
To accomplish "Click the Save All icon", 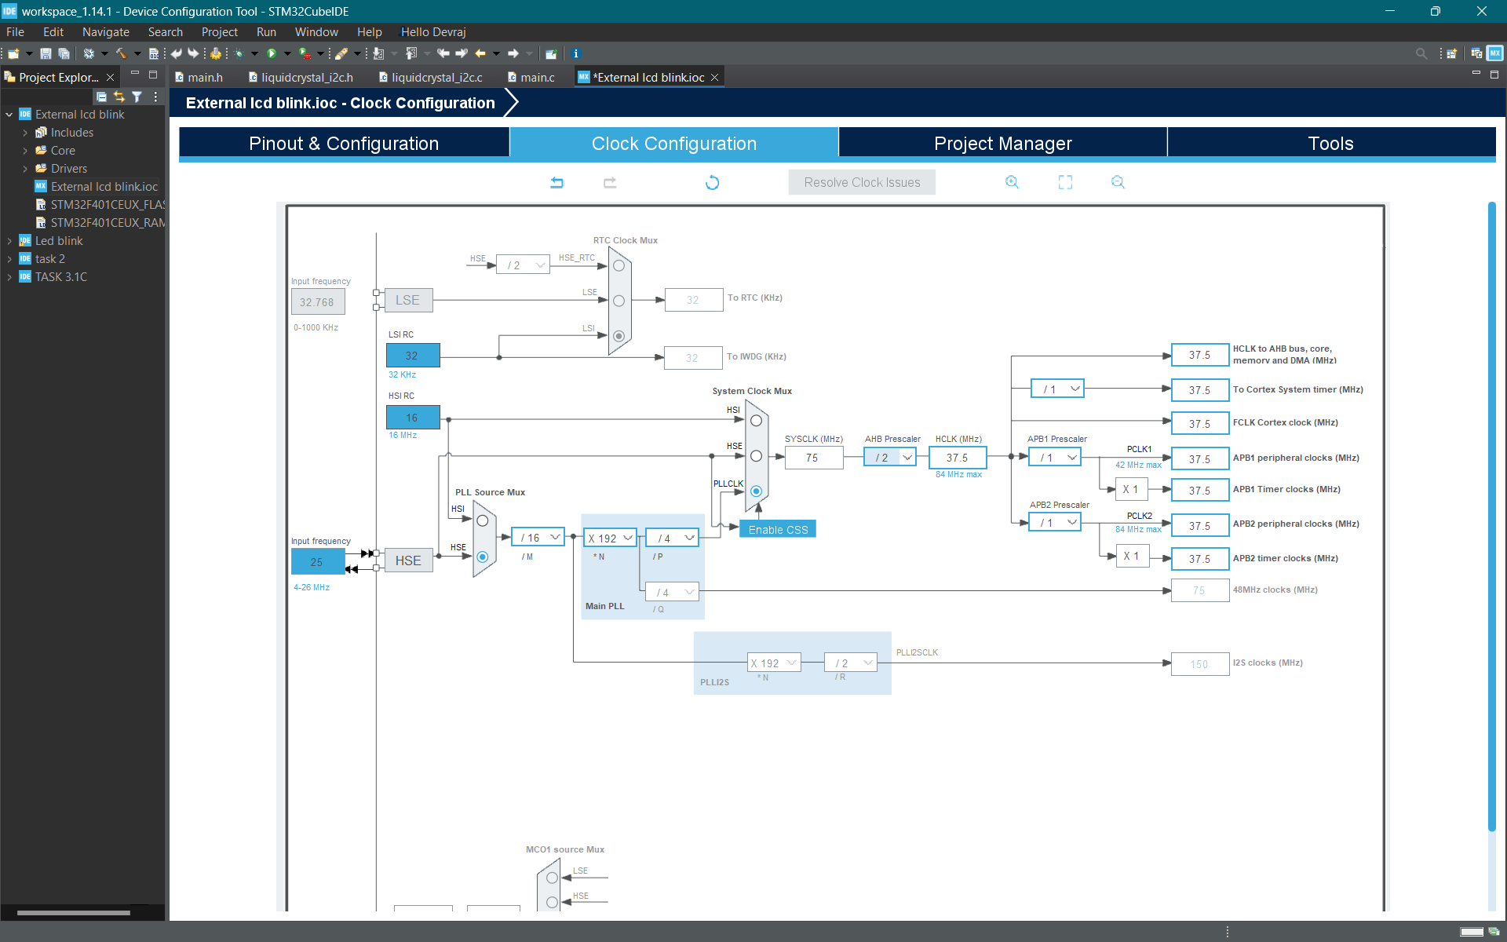I will (64, 53).
